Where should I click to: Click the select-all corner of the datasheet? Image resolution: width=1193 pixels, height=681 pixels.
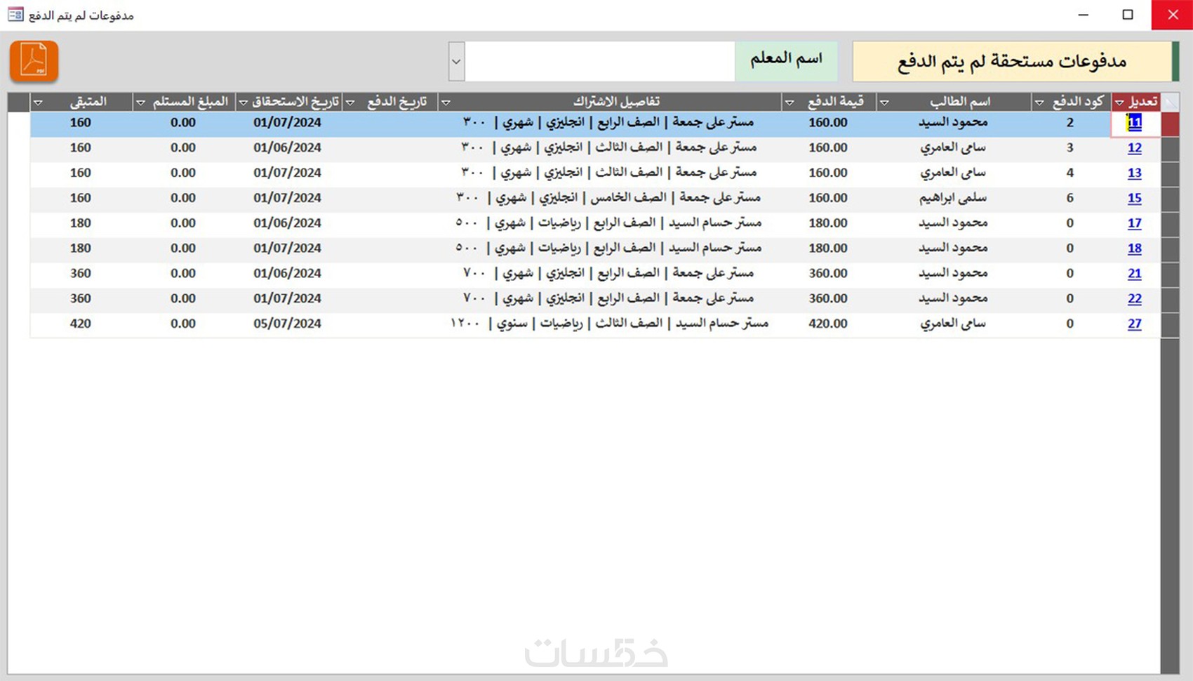pyautogui.click(x=1170, y=103)
